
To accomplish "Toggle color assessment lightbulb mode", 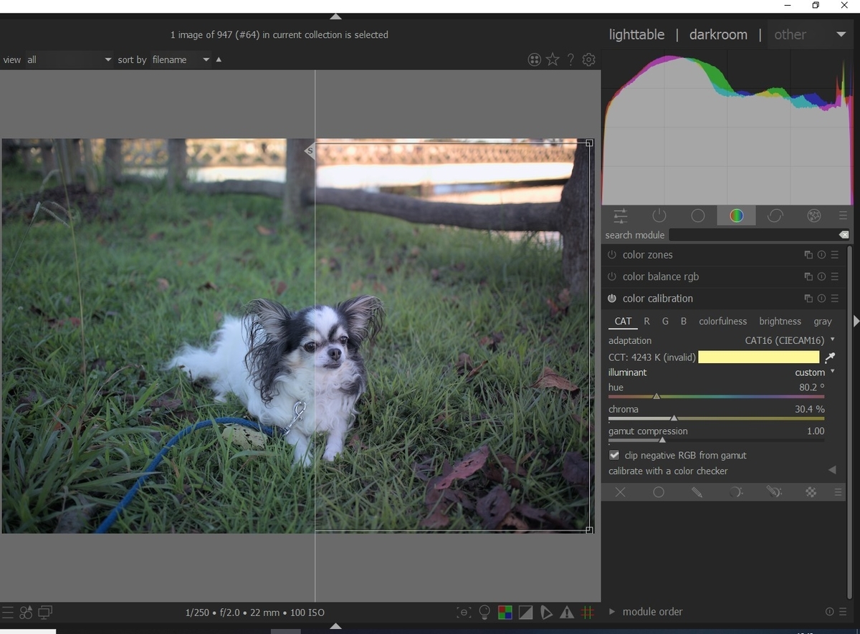I will [484, 613].
